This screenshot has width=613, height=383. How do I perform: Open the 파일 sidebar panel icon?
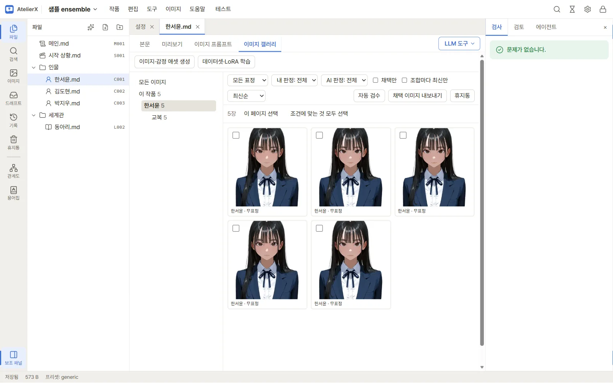(x=13, y=32)
